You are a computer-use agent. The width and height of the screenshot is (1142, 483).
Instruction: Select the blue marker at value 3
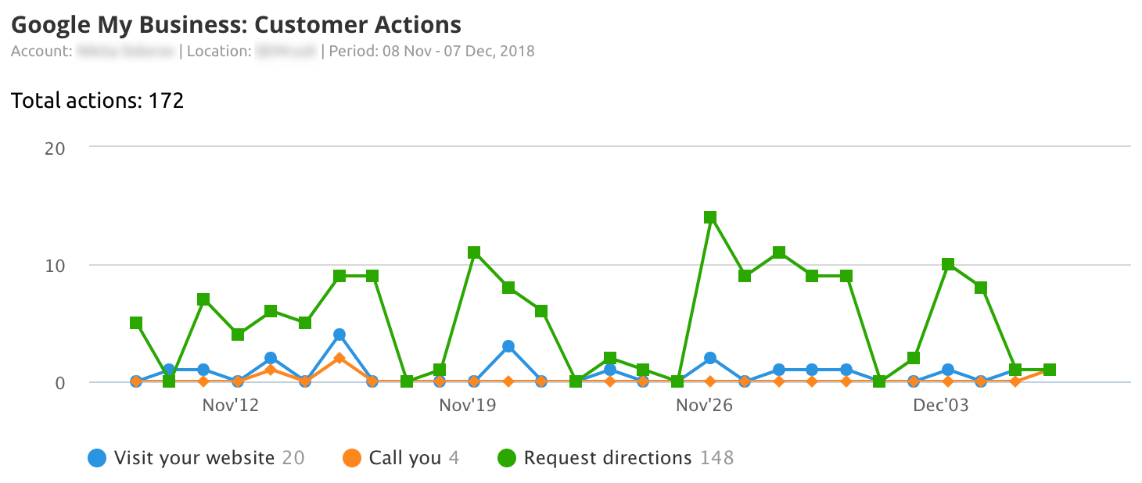[508, 346]
